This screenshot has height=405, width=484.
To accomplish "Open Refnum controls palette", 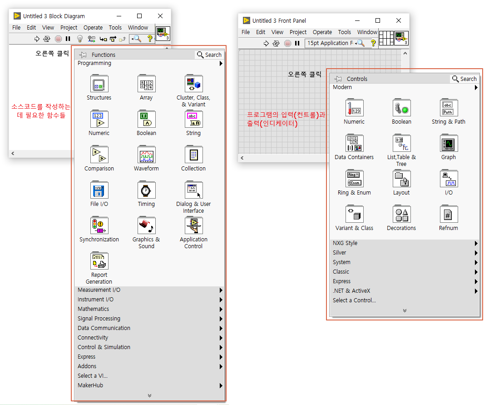I will [x=449, y=215].
